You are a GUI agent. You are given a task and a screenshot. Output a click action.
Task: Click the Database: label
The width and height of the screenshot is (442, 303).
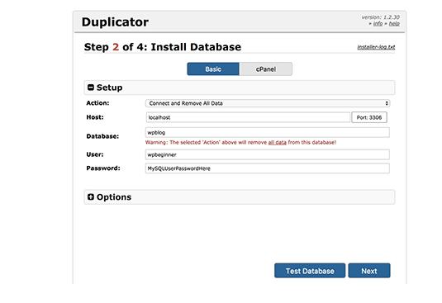[102, 136]
